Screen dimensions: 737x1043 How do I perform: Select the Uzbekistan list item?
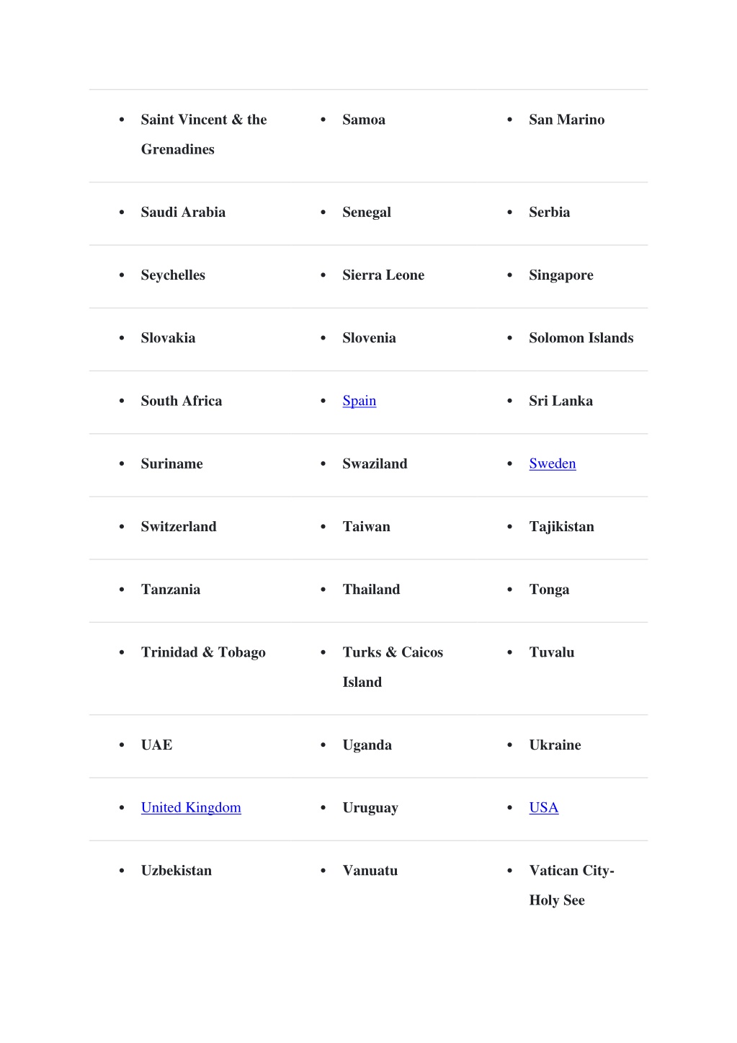177,870
